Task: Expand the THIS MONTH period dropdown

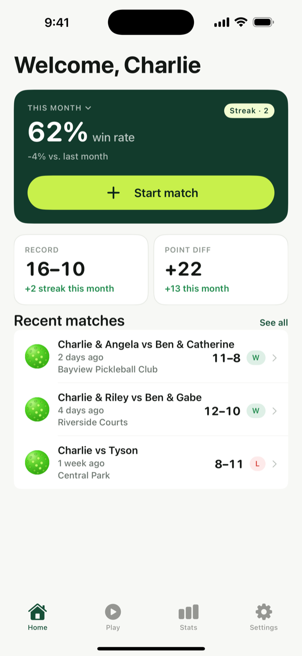Action: [88, 108]
